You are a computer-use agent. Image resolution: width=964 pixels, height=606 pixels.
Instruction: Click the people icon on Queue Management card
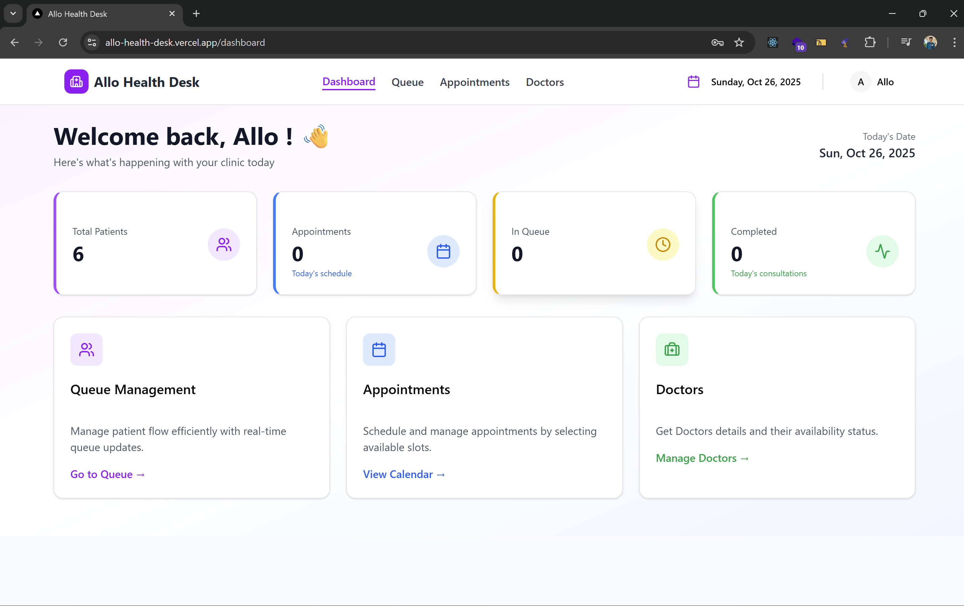(86, 349)
